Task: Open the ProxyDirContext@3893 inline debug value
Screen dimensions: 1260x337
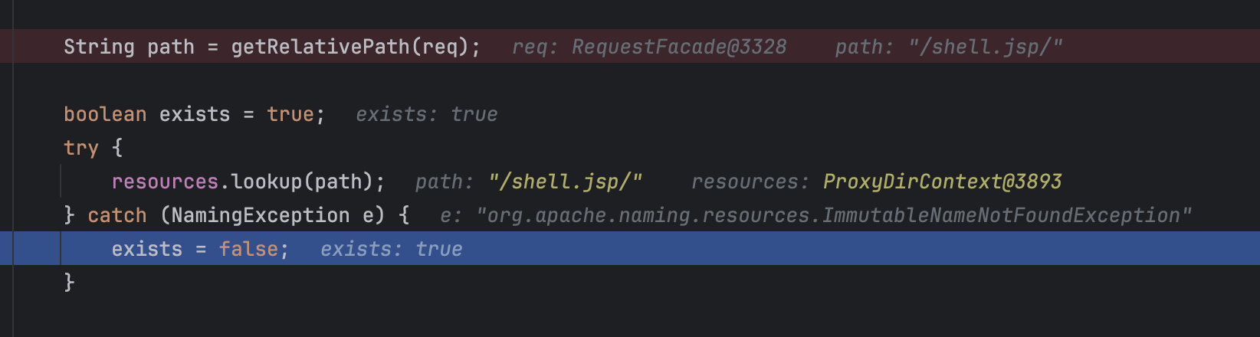Action: (942, 182)
